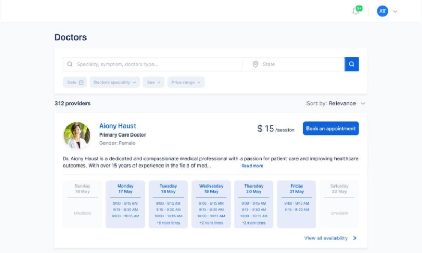Select Monday 9:00 - 9:15 AM slot
This screenshot has width=422, height=253.
click(x=125, y=203)
